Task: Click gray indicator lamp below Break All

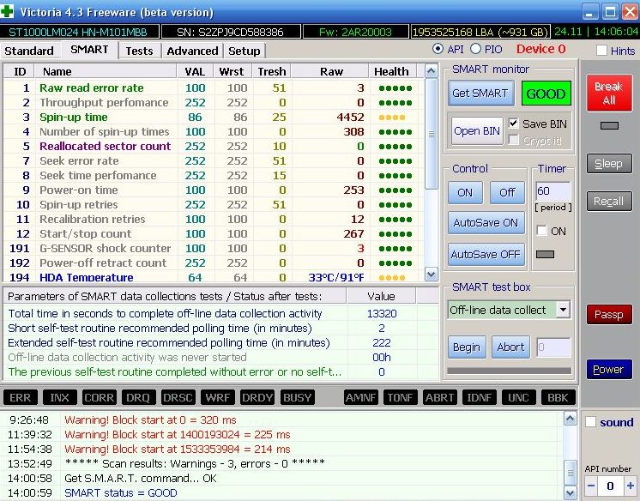Action: click(609, 126)
